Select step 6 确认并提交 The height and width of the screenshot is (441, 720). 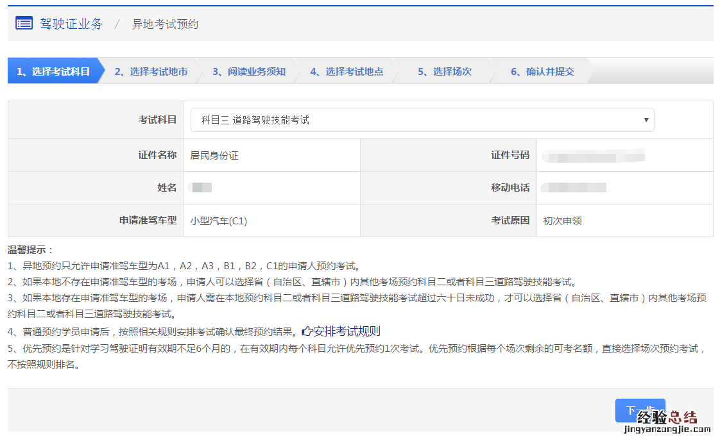coord(542,71)
